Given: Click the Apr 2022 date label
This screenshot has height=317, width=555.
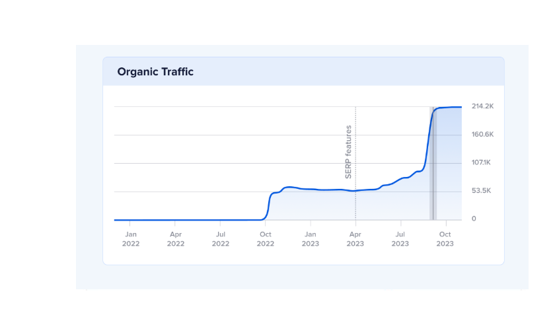Looking at the screenshot, I should pos(176,239).
